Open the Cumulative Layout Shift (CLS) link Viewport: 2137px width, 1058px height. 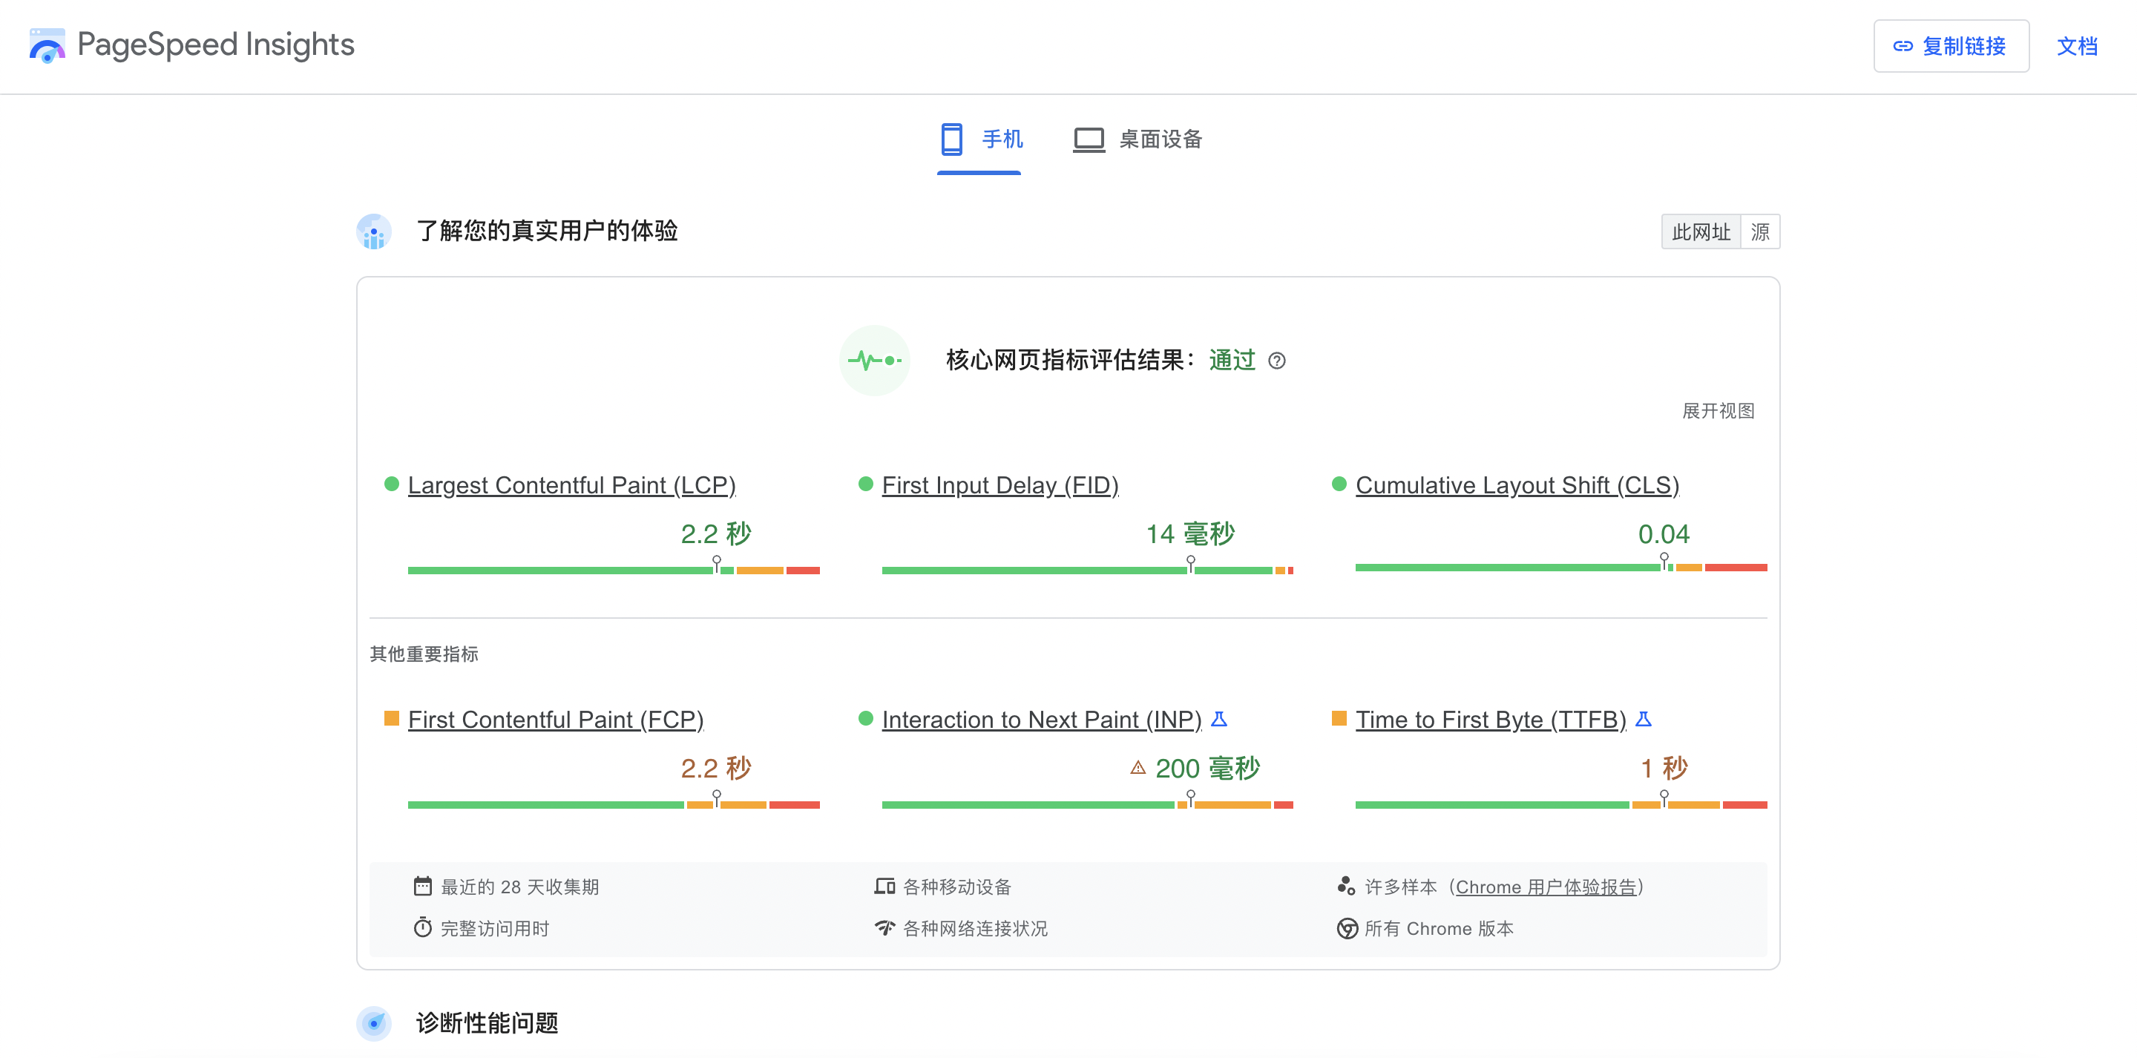[1517, 485]
